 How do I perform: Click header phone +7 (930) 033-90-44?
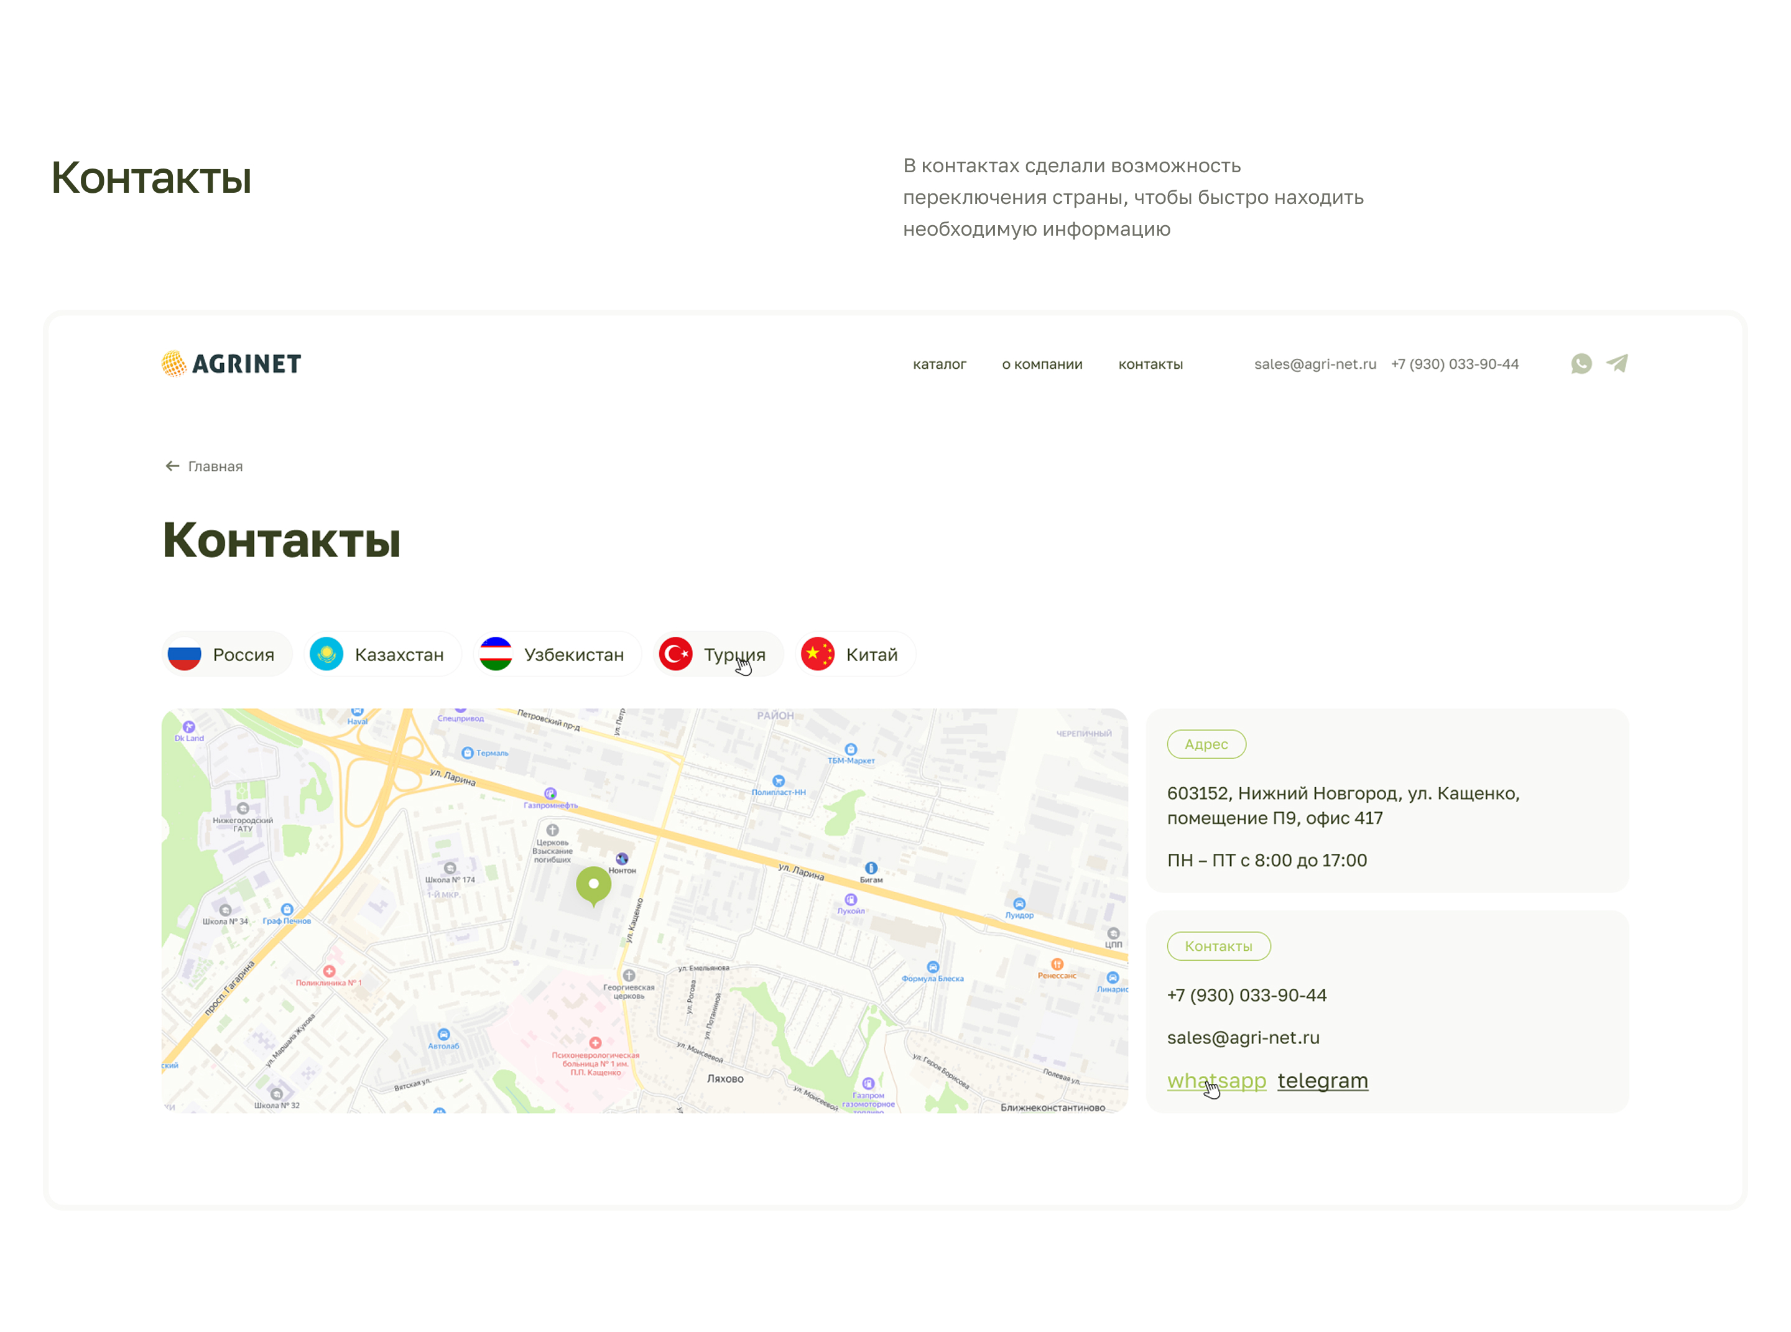point(1454,364)
